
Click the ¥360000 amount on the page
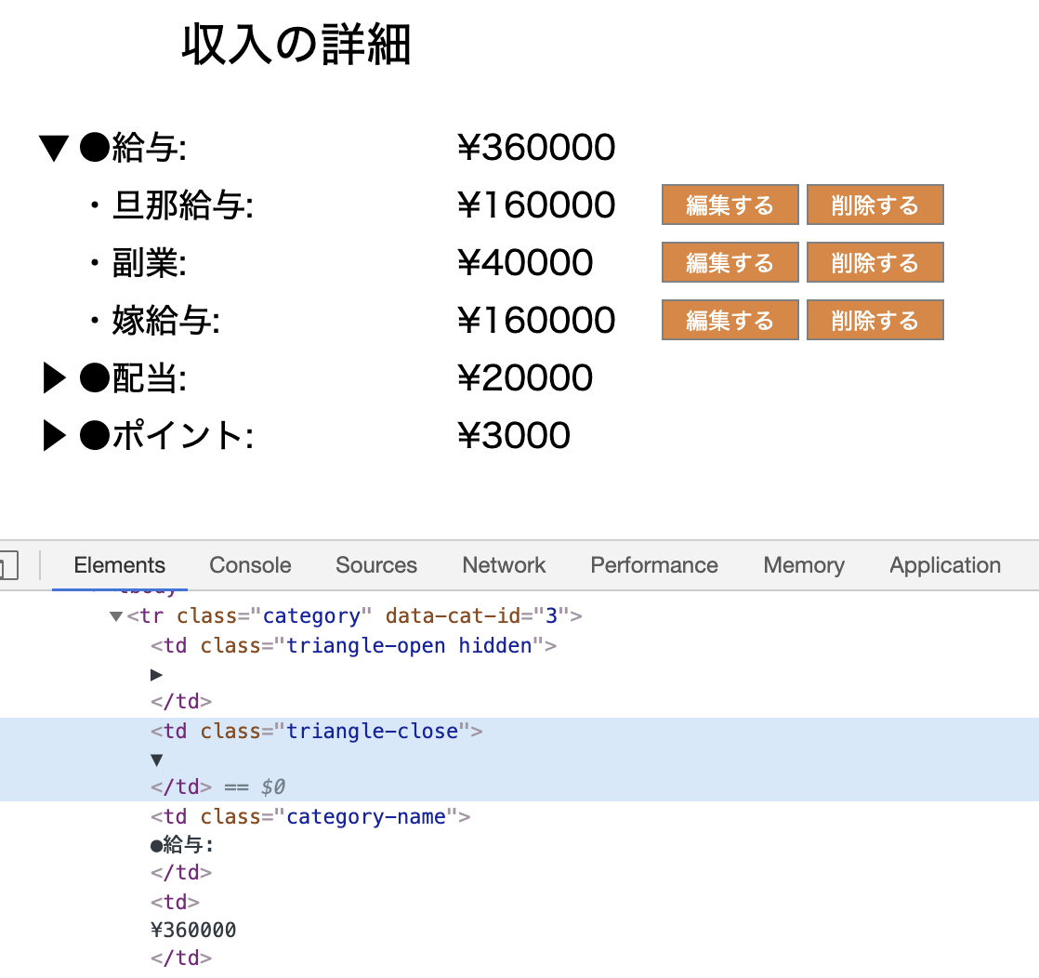[x=536, y=147]
